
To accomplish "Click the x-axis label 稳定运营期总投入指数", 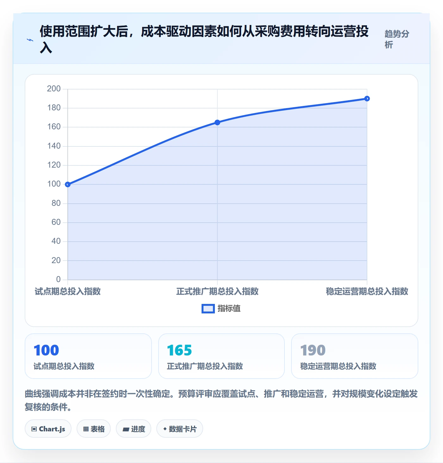I will click(367, 292).
